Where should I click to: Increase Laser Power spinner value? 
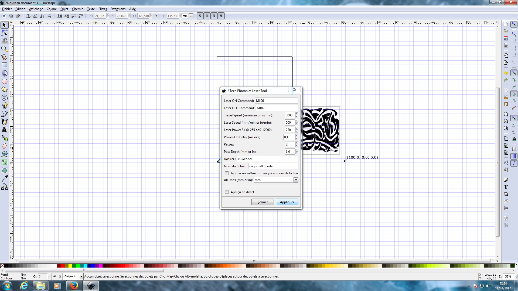pos(297,128)
